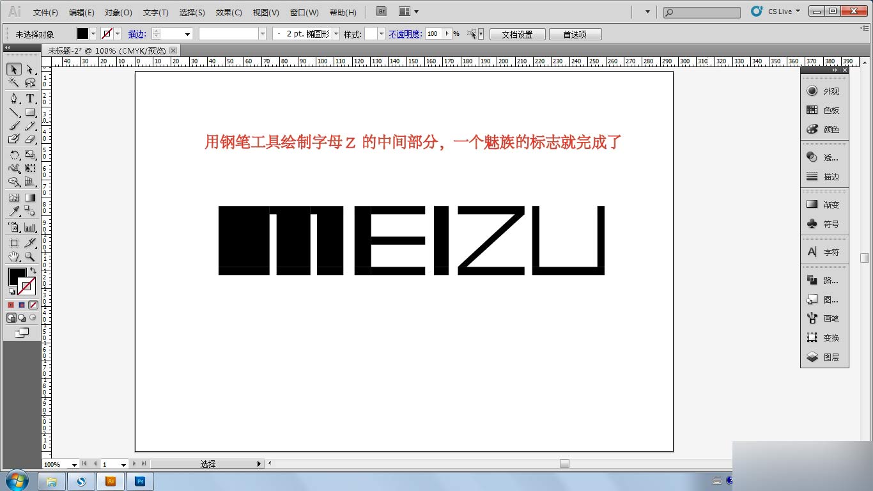Open the 字符 (Character) panel
The height and width of the screenshot is (491, 873).
coord(824,253)
